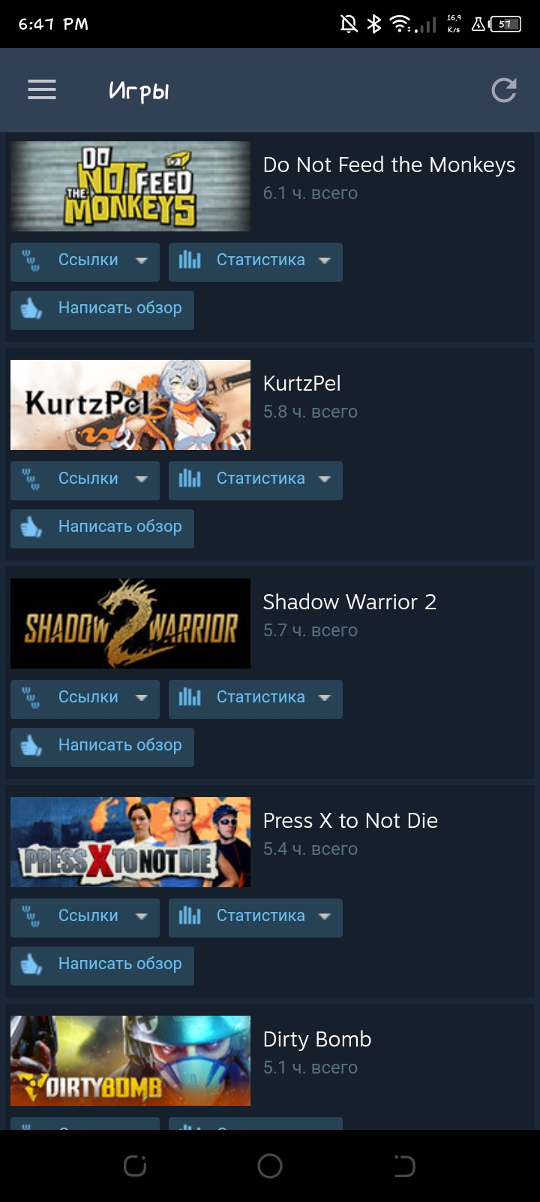Click the statistics bar-chart icon under Shadow Warrior 2

[x=190, y=697]
